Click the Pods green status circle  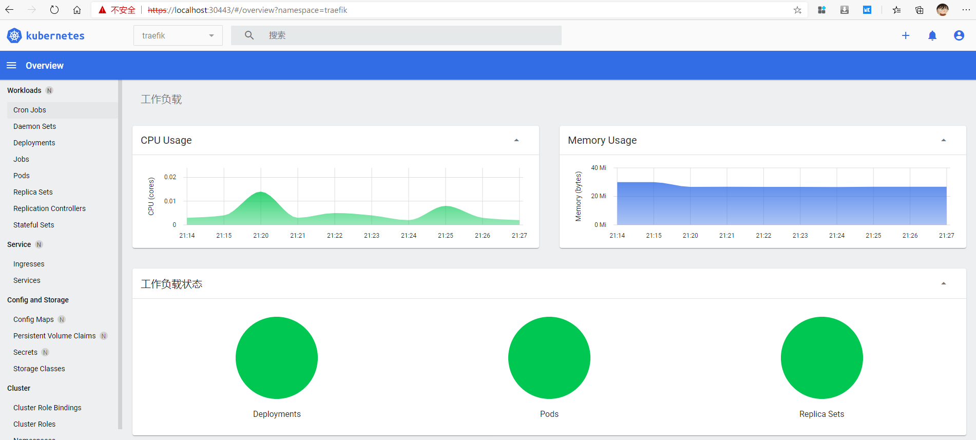point(549,358)
